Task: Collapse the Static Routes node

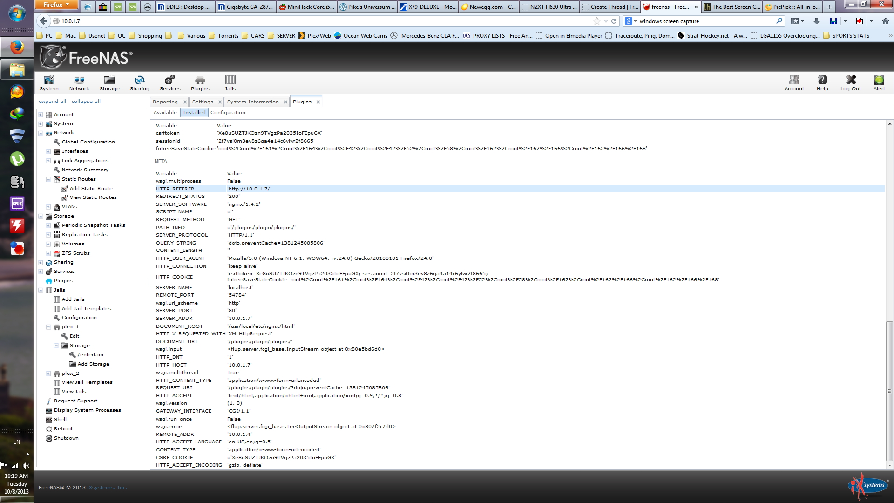Action: (48, 179)
